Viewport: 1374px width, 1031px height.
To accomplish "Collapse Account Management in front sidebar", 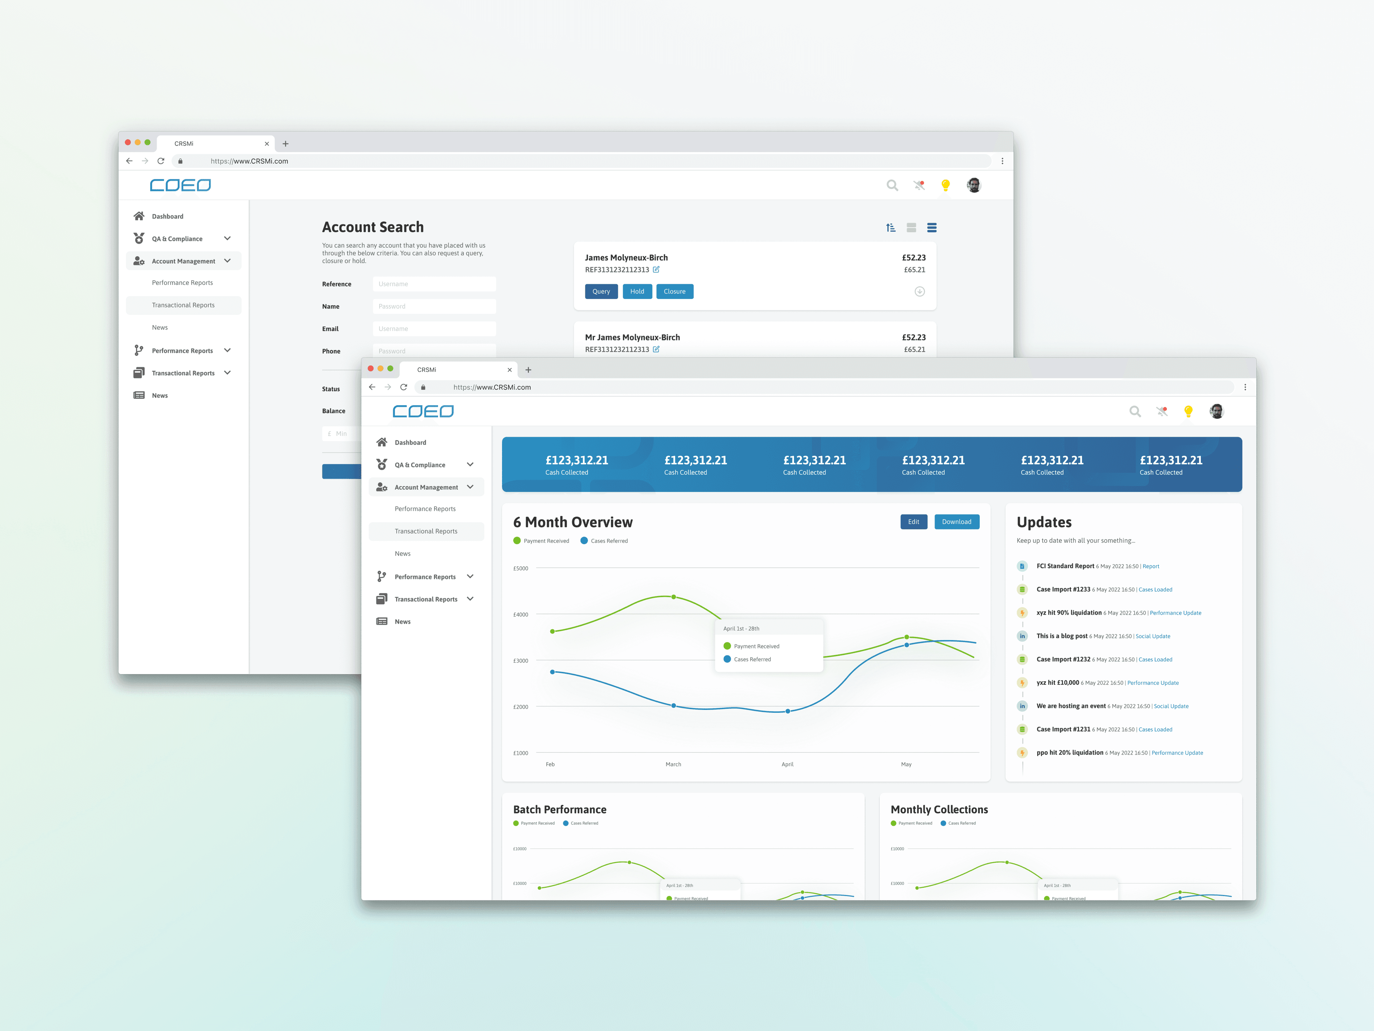I will 470,487.
